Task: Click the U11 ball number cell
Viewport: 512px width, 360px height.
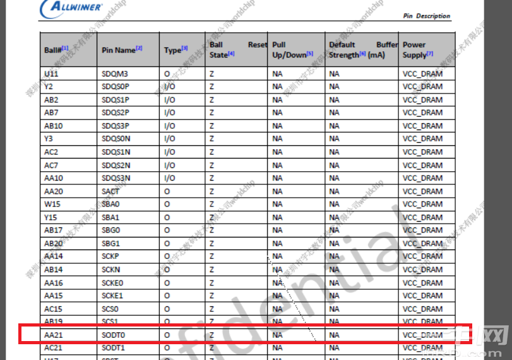Action: [x=51, y=73]
